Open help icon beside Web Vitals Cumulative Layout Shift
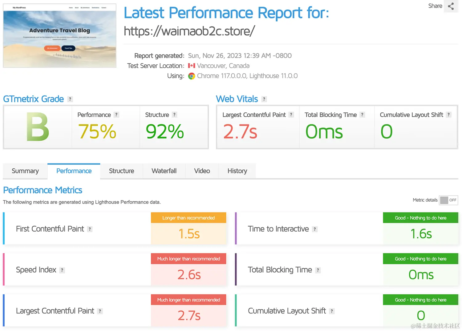 [x=448, y=115]
